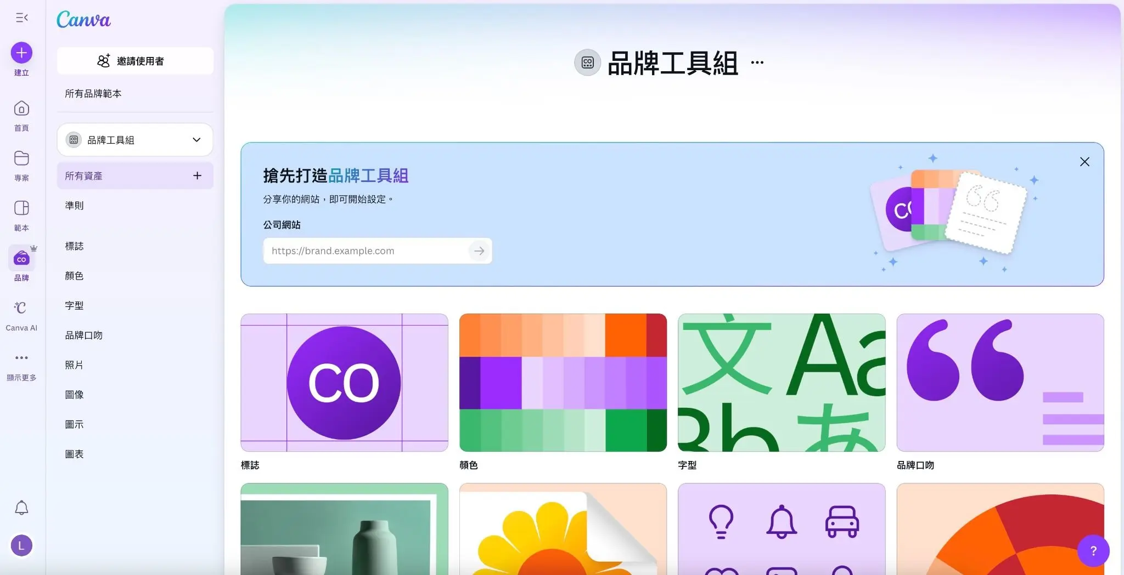Open Canva AI from sidebar
1124x575 pixels.
(21, 309)
